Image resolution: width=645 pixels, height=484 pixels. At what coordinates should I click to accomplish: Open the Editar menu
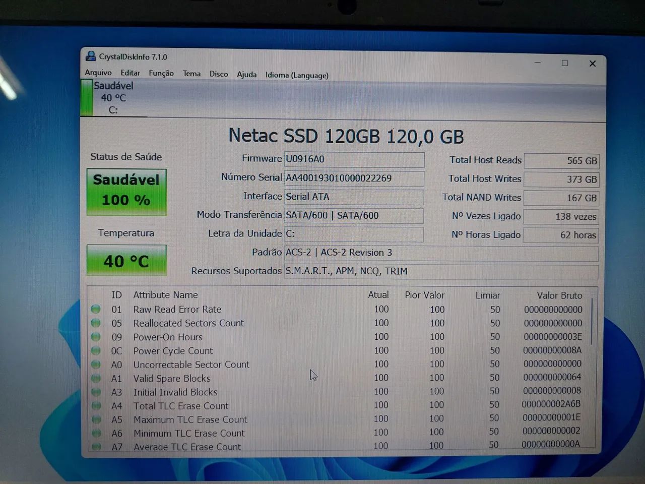[x=130, y=73]
